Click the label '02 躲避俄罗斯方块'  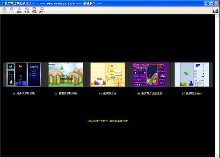pyautogui.click(x=66, y=93)
